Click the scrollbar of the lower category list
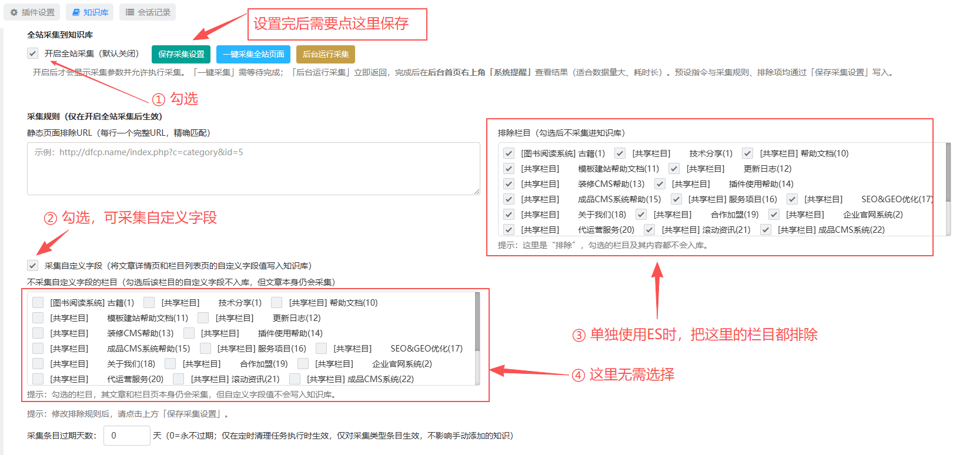 point(477,322)
